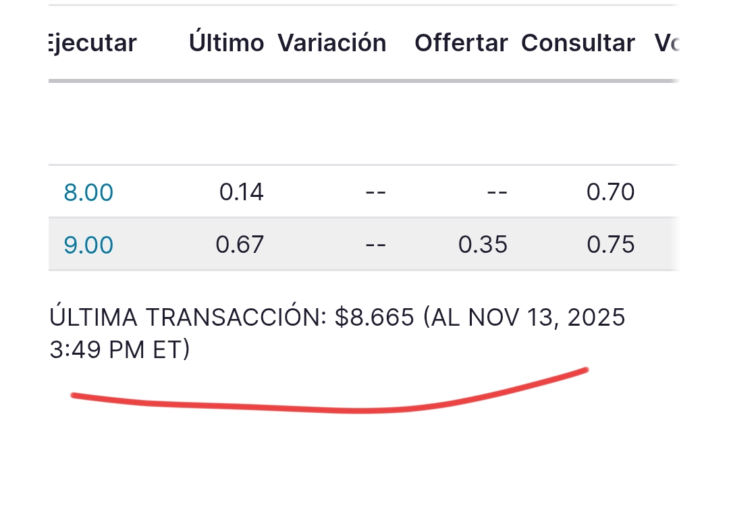
Task: Click variation dash in 8.00 row
Action: [x=375, y=193]
